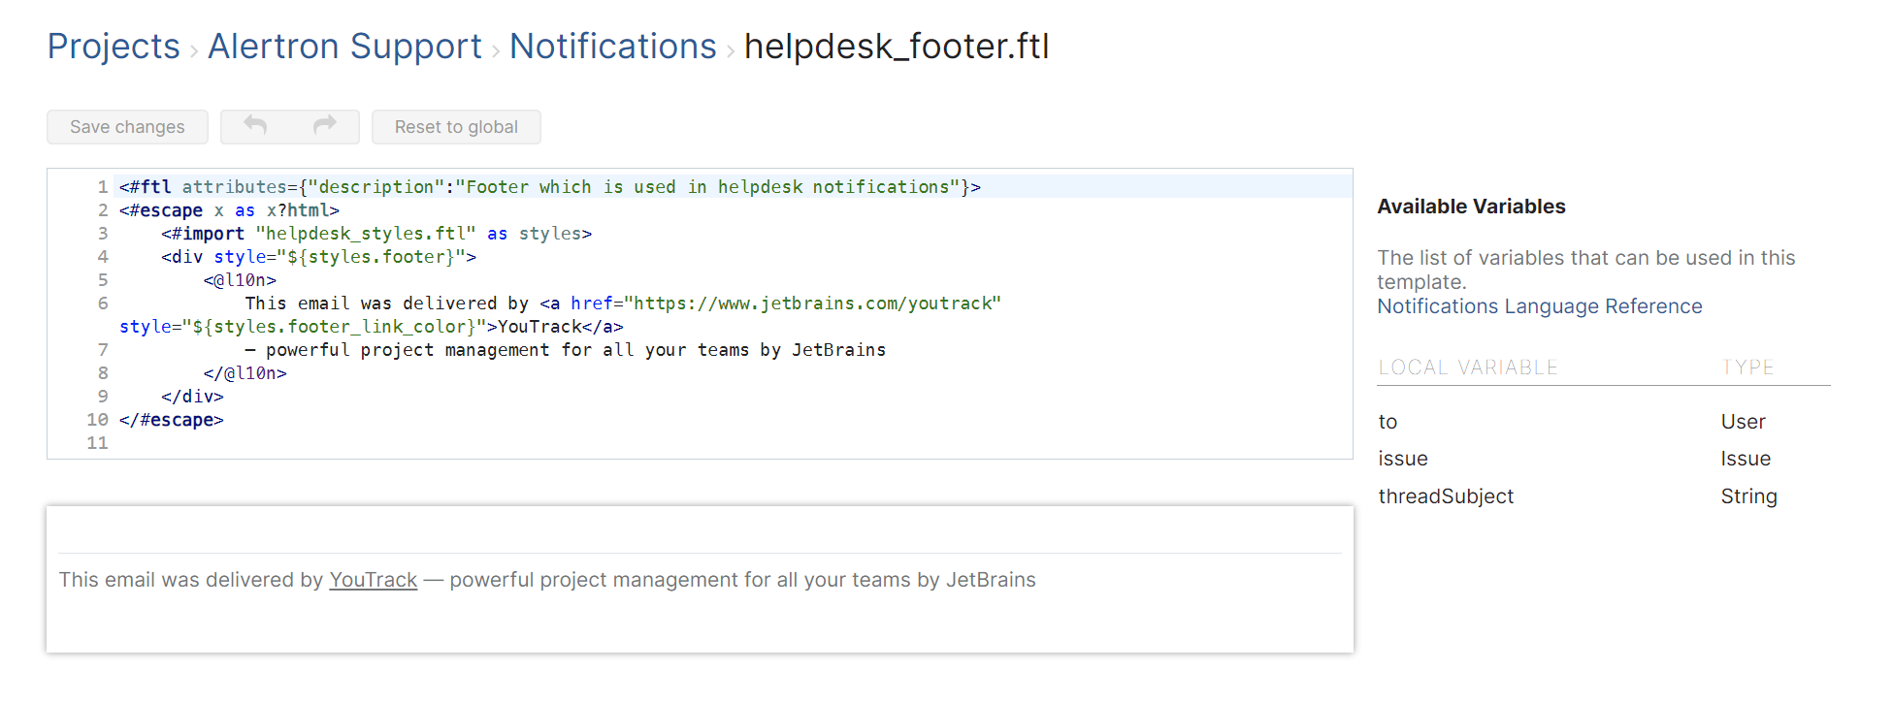Place cursor on the ftl attributes line
This screenshot has width=1894, height=703.
pos(549,187)
